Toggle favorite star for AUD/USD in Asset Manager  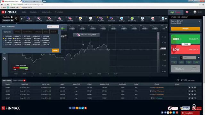tap(4, 38)
